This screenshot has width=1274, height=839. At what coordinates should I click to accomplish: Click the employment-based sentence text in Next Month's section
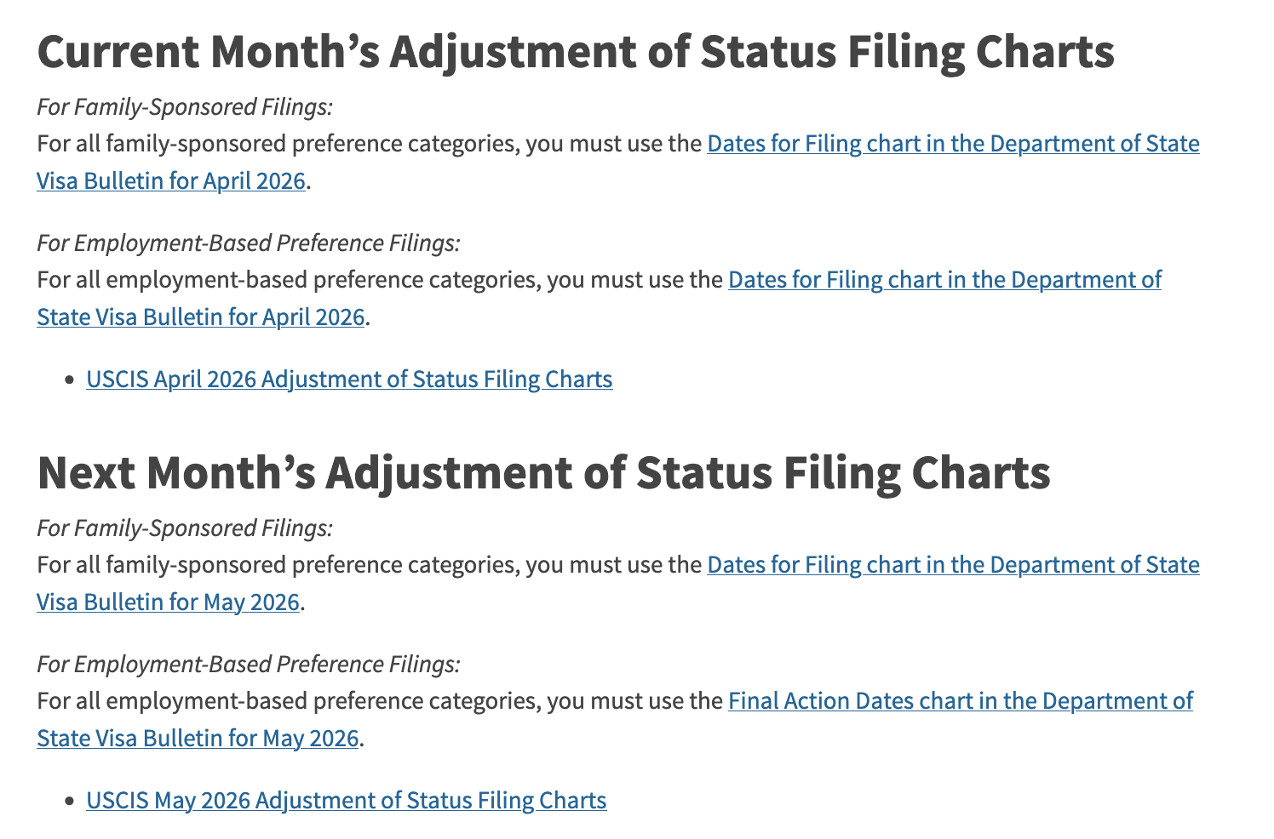(379, 701)
